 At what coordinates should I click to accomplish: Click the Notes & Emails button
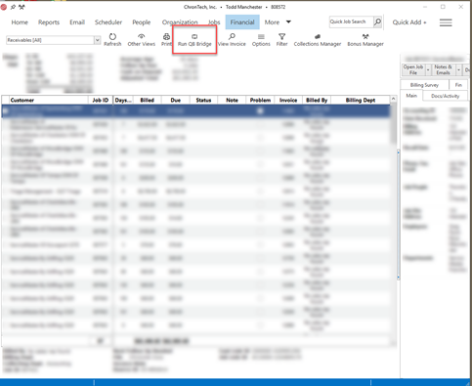(443, 69)
